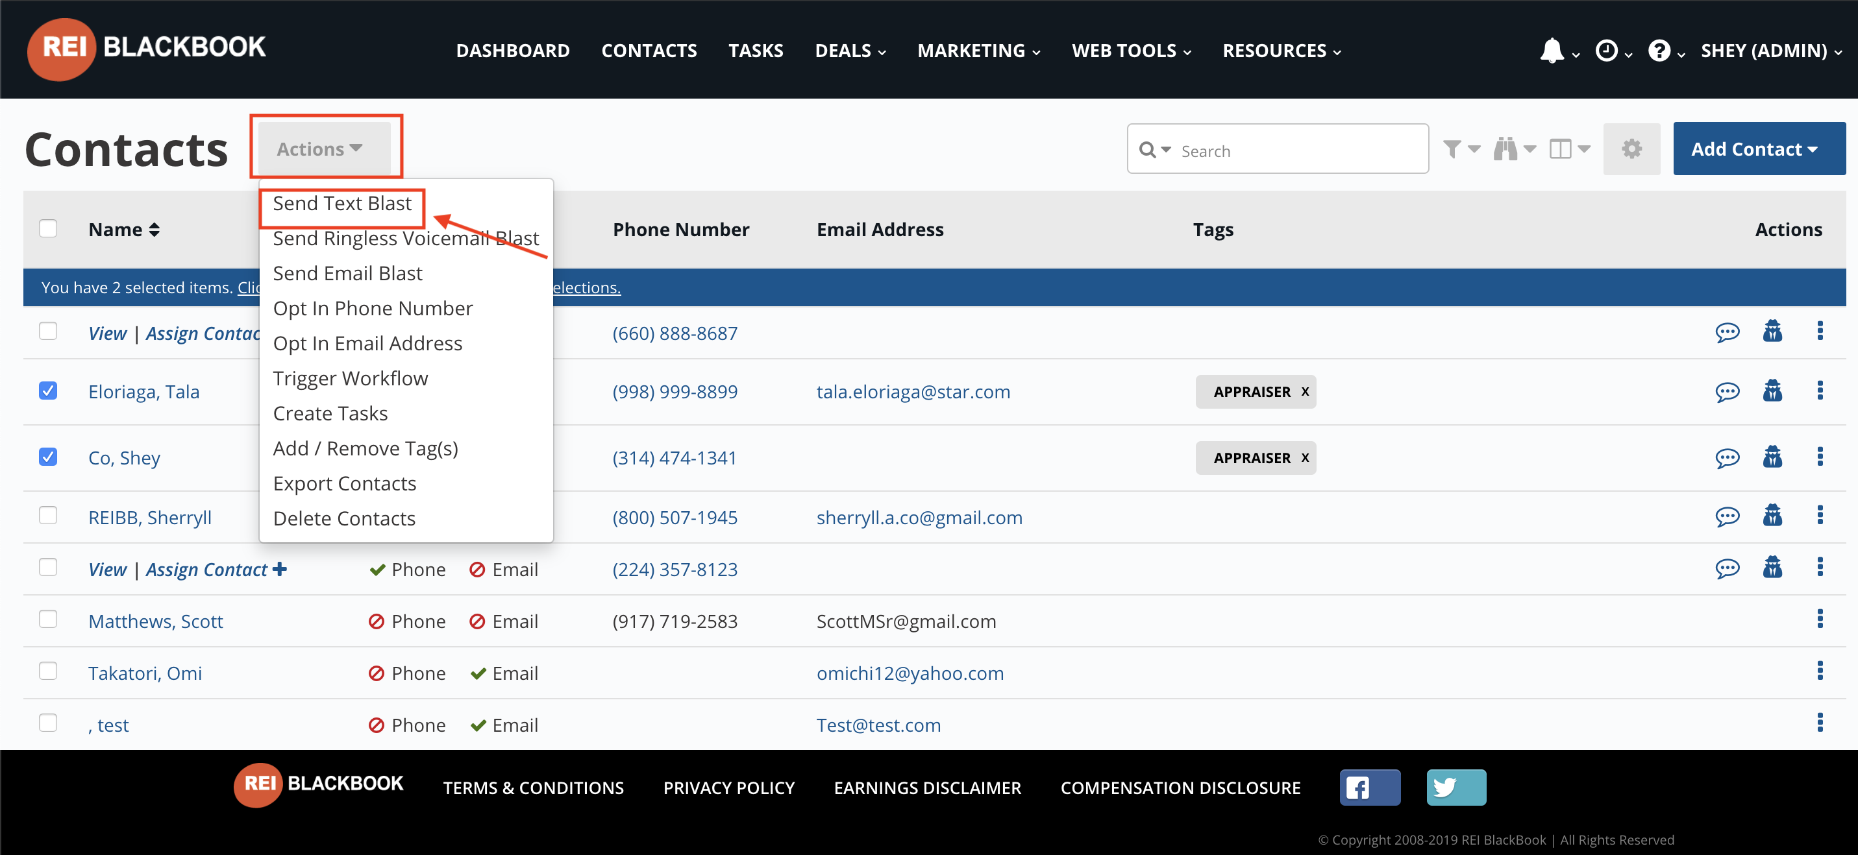Choose Send Email Blast
This screenshot has height=855, width=1858.
(x=348, y=273)
